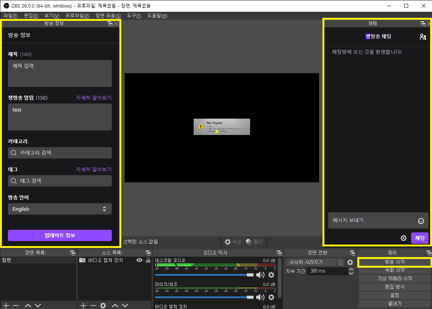432x309 pixels.
Task: Open the 보기 menu
Action: click(52, 16)
